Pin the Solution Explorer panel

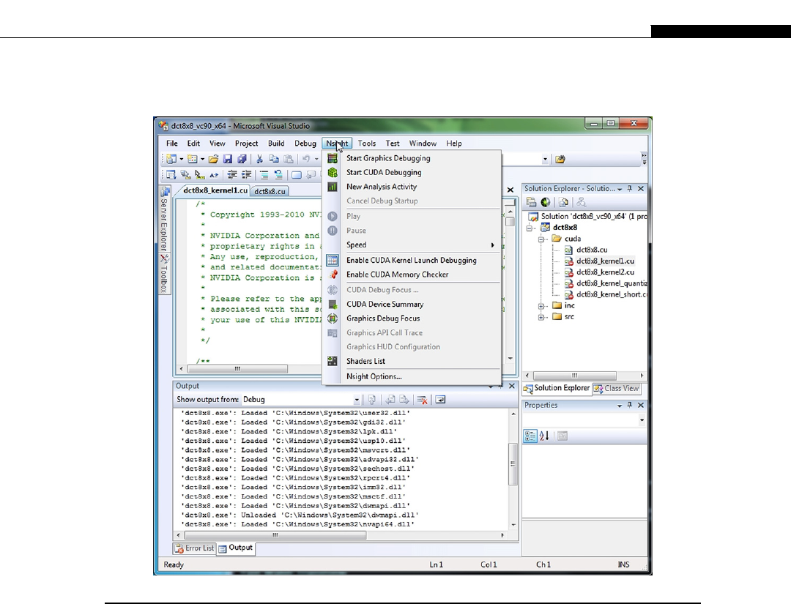click(630, 189)
